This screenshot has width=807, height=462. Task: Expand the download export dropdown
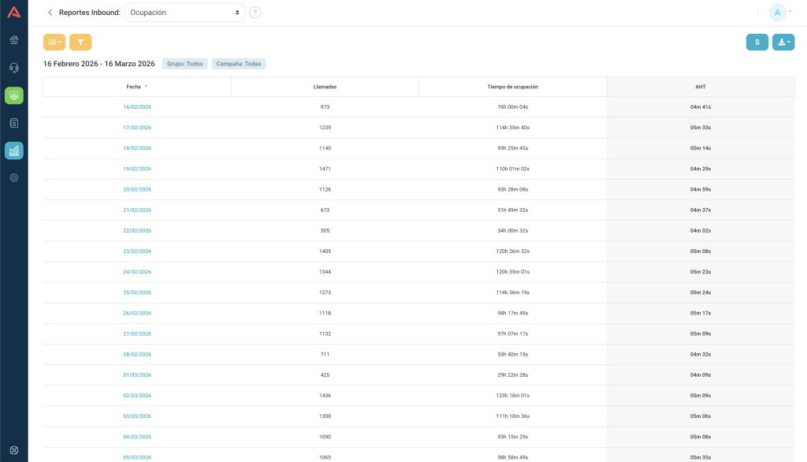[783, 42]
